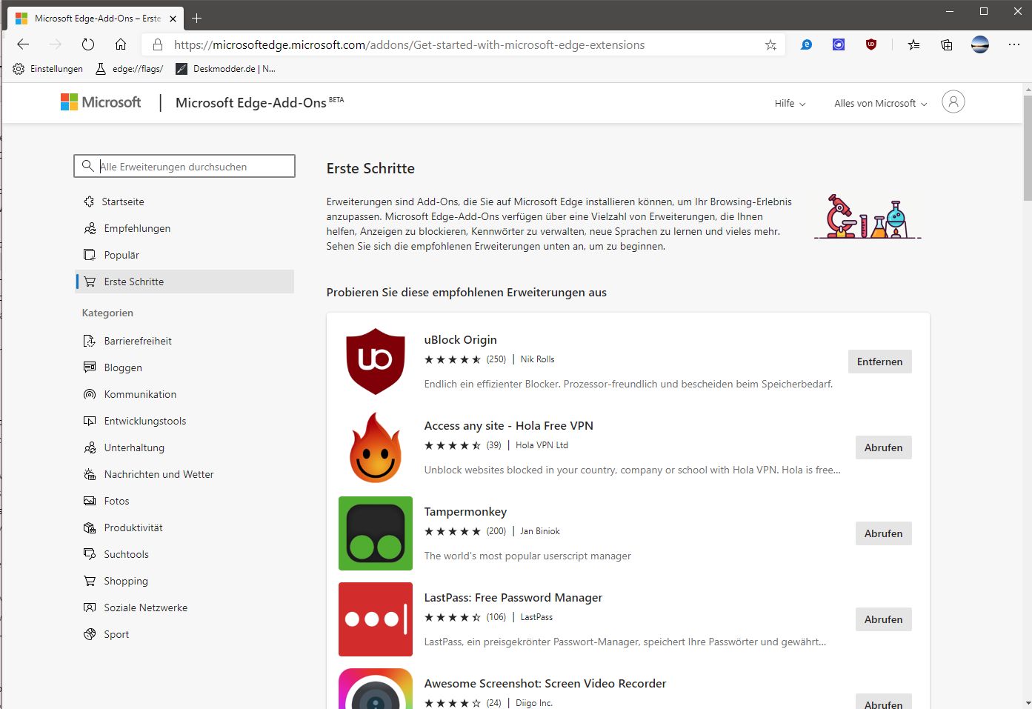
Task: Open the Tampermonkey title link
Action: (465, 511)
